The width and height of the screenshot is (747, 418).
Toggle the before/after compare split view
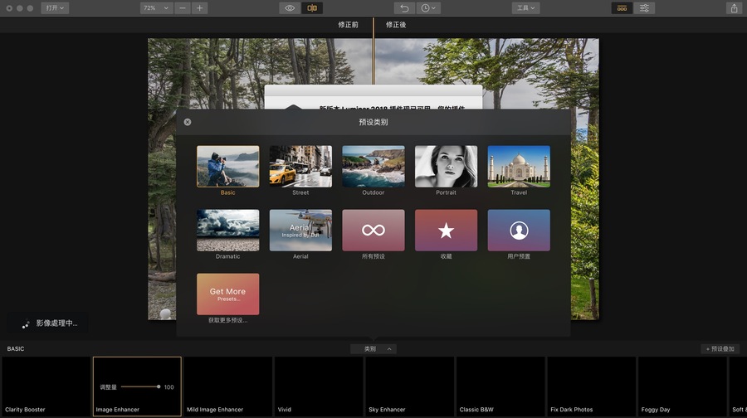tap(312, 8)
